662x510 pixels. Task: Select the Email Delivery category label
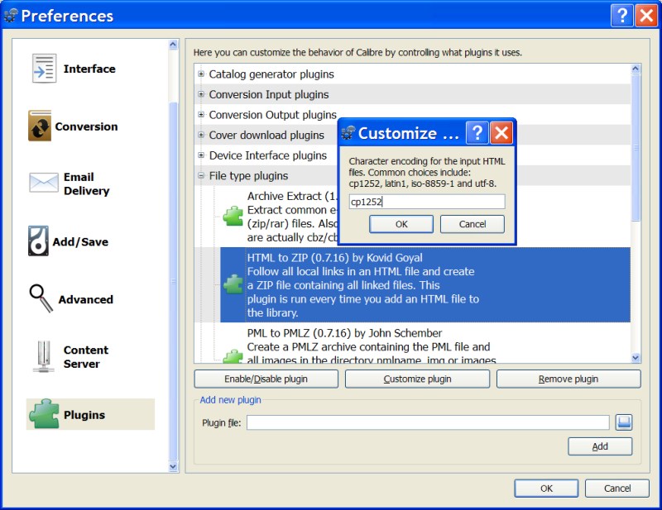[x=87, y=184]
